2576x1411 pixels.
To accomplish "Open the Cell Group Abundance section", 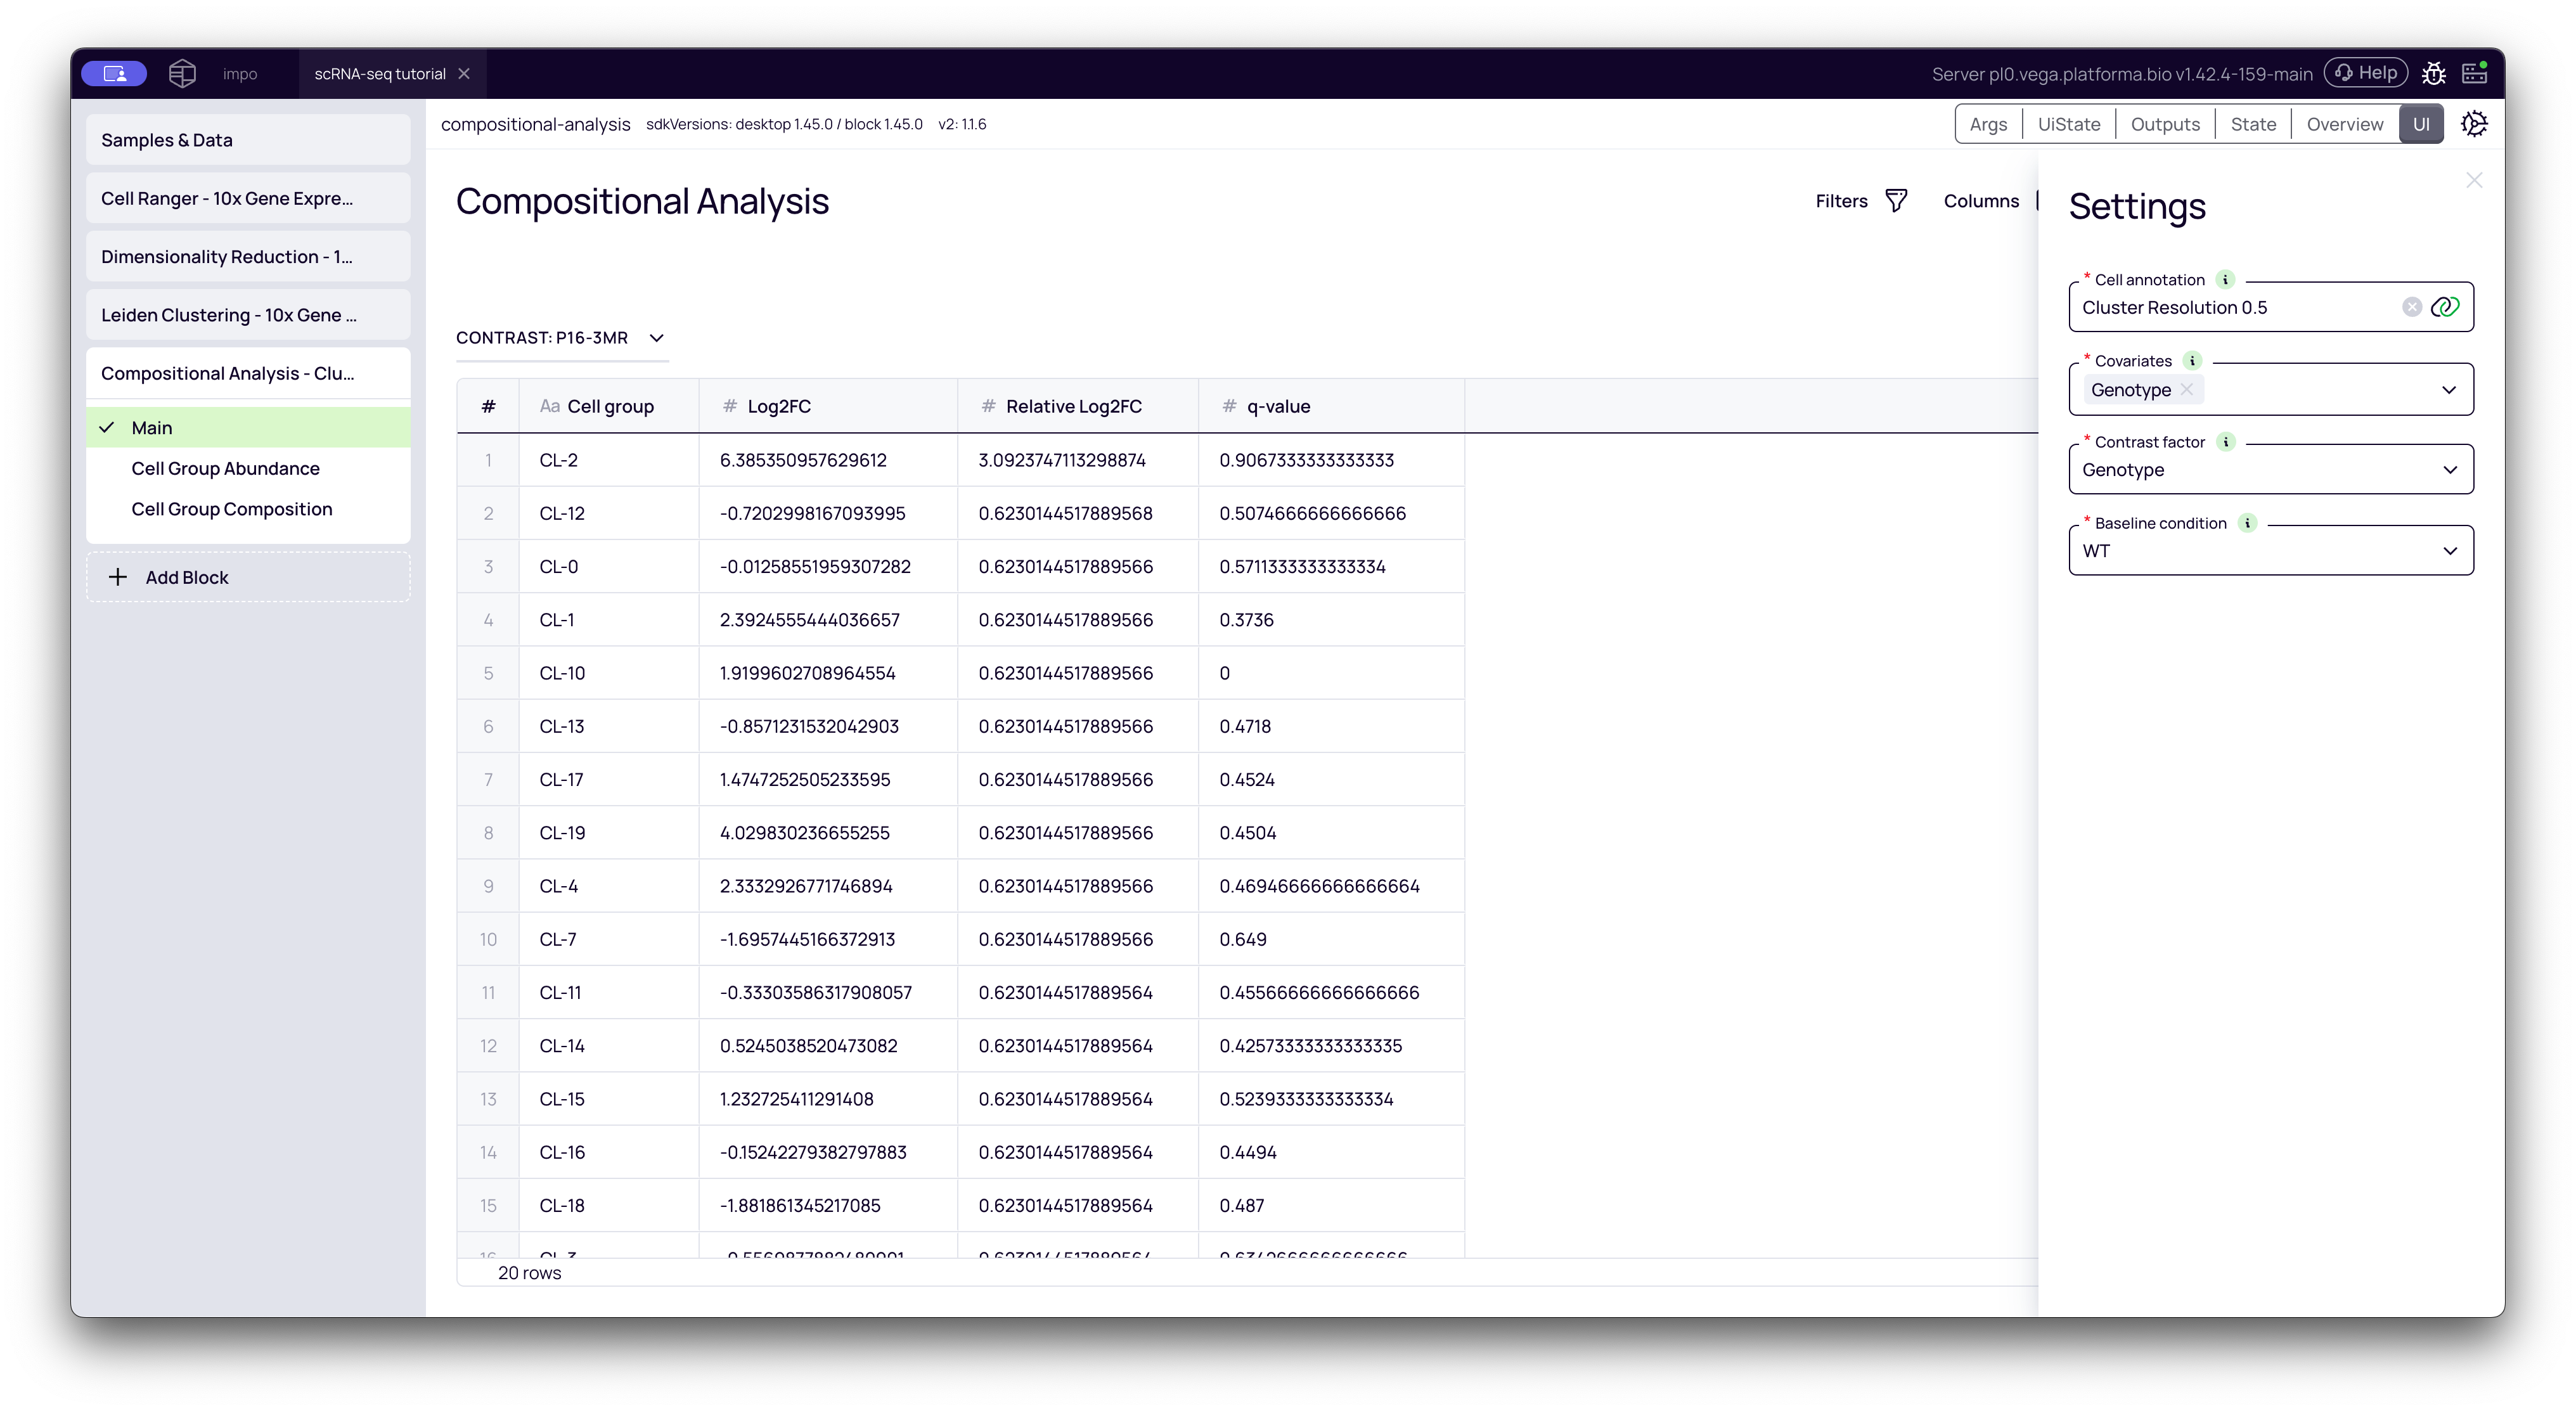I will [225, 468].
